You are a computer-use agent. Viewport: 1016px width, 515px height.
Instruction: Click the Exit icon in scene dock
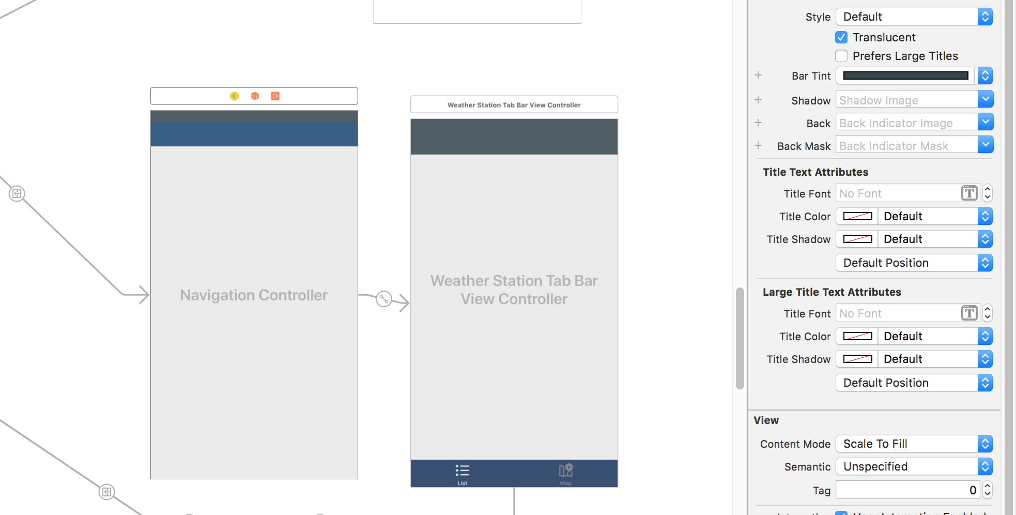[275, 96]
